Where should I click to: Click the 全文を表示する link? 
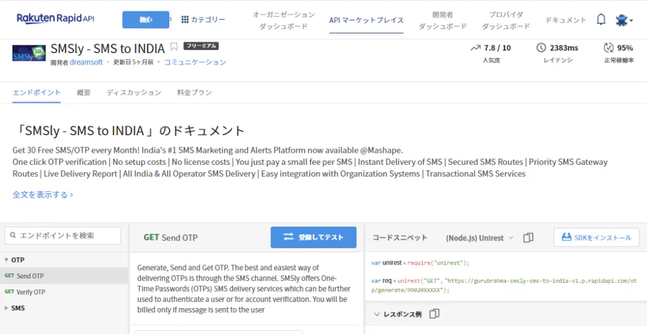[43, 194]
